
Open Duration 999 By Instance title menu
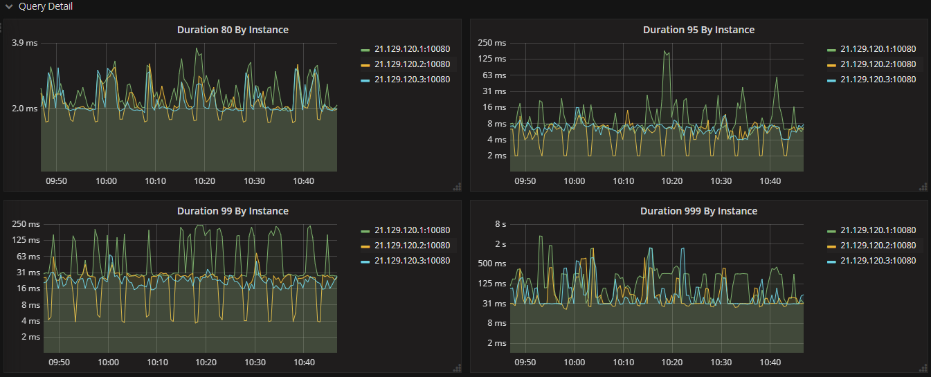(698, 211)
